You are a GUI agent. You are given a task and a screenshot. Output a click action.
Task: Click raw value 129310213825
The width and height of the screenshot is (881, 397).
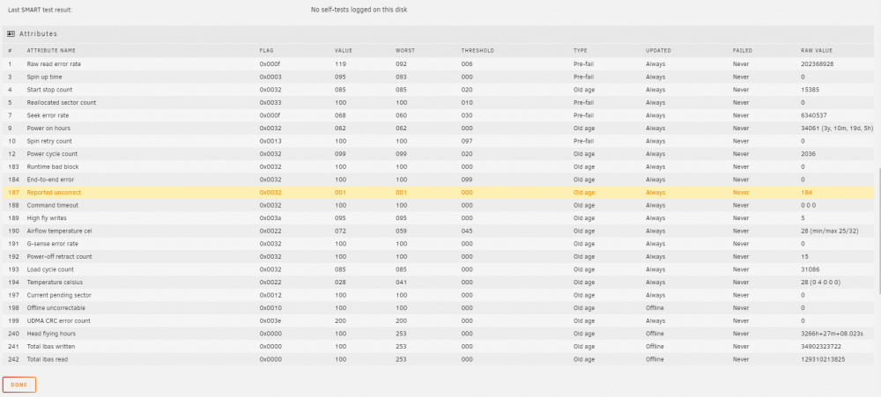(823, 359)
